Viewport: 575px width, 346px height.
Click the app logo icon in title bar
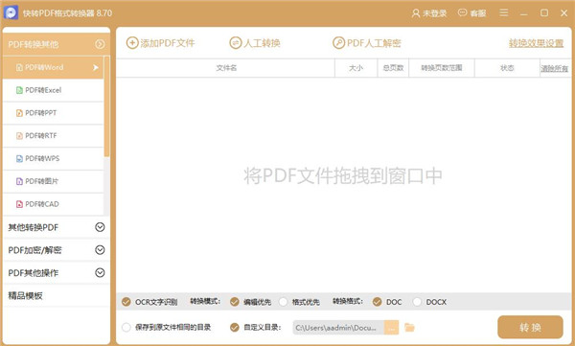point(11,12)
